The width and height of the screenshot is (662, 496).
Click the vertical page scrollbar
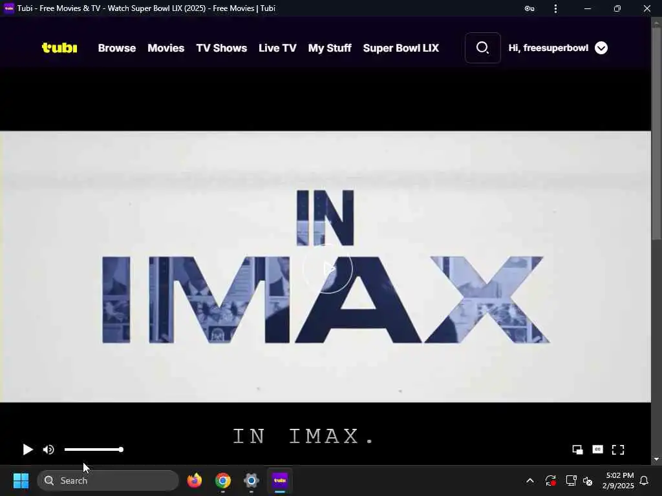(657, 133)
